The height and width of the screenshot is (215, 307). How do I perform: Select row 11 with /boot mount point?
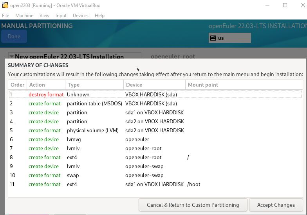(155, 184)
